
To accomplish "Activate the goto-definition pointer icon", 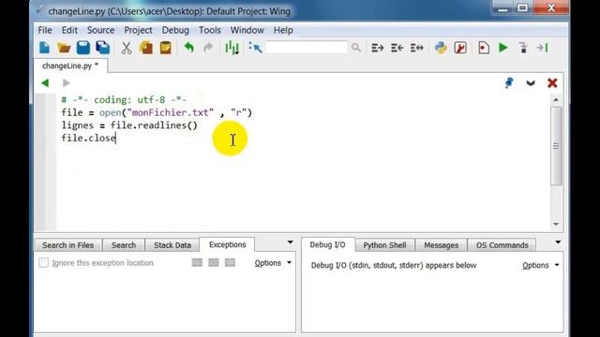I will (x=255, y=48).
